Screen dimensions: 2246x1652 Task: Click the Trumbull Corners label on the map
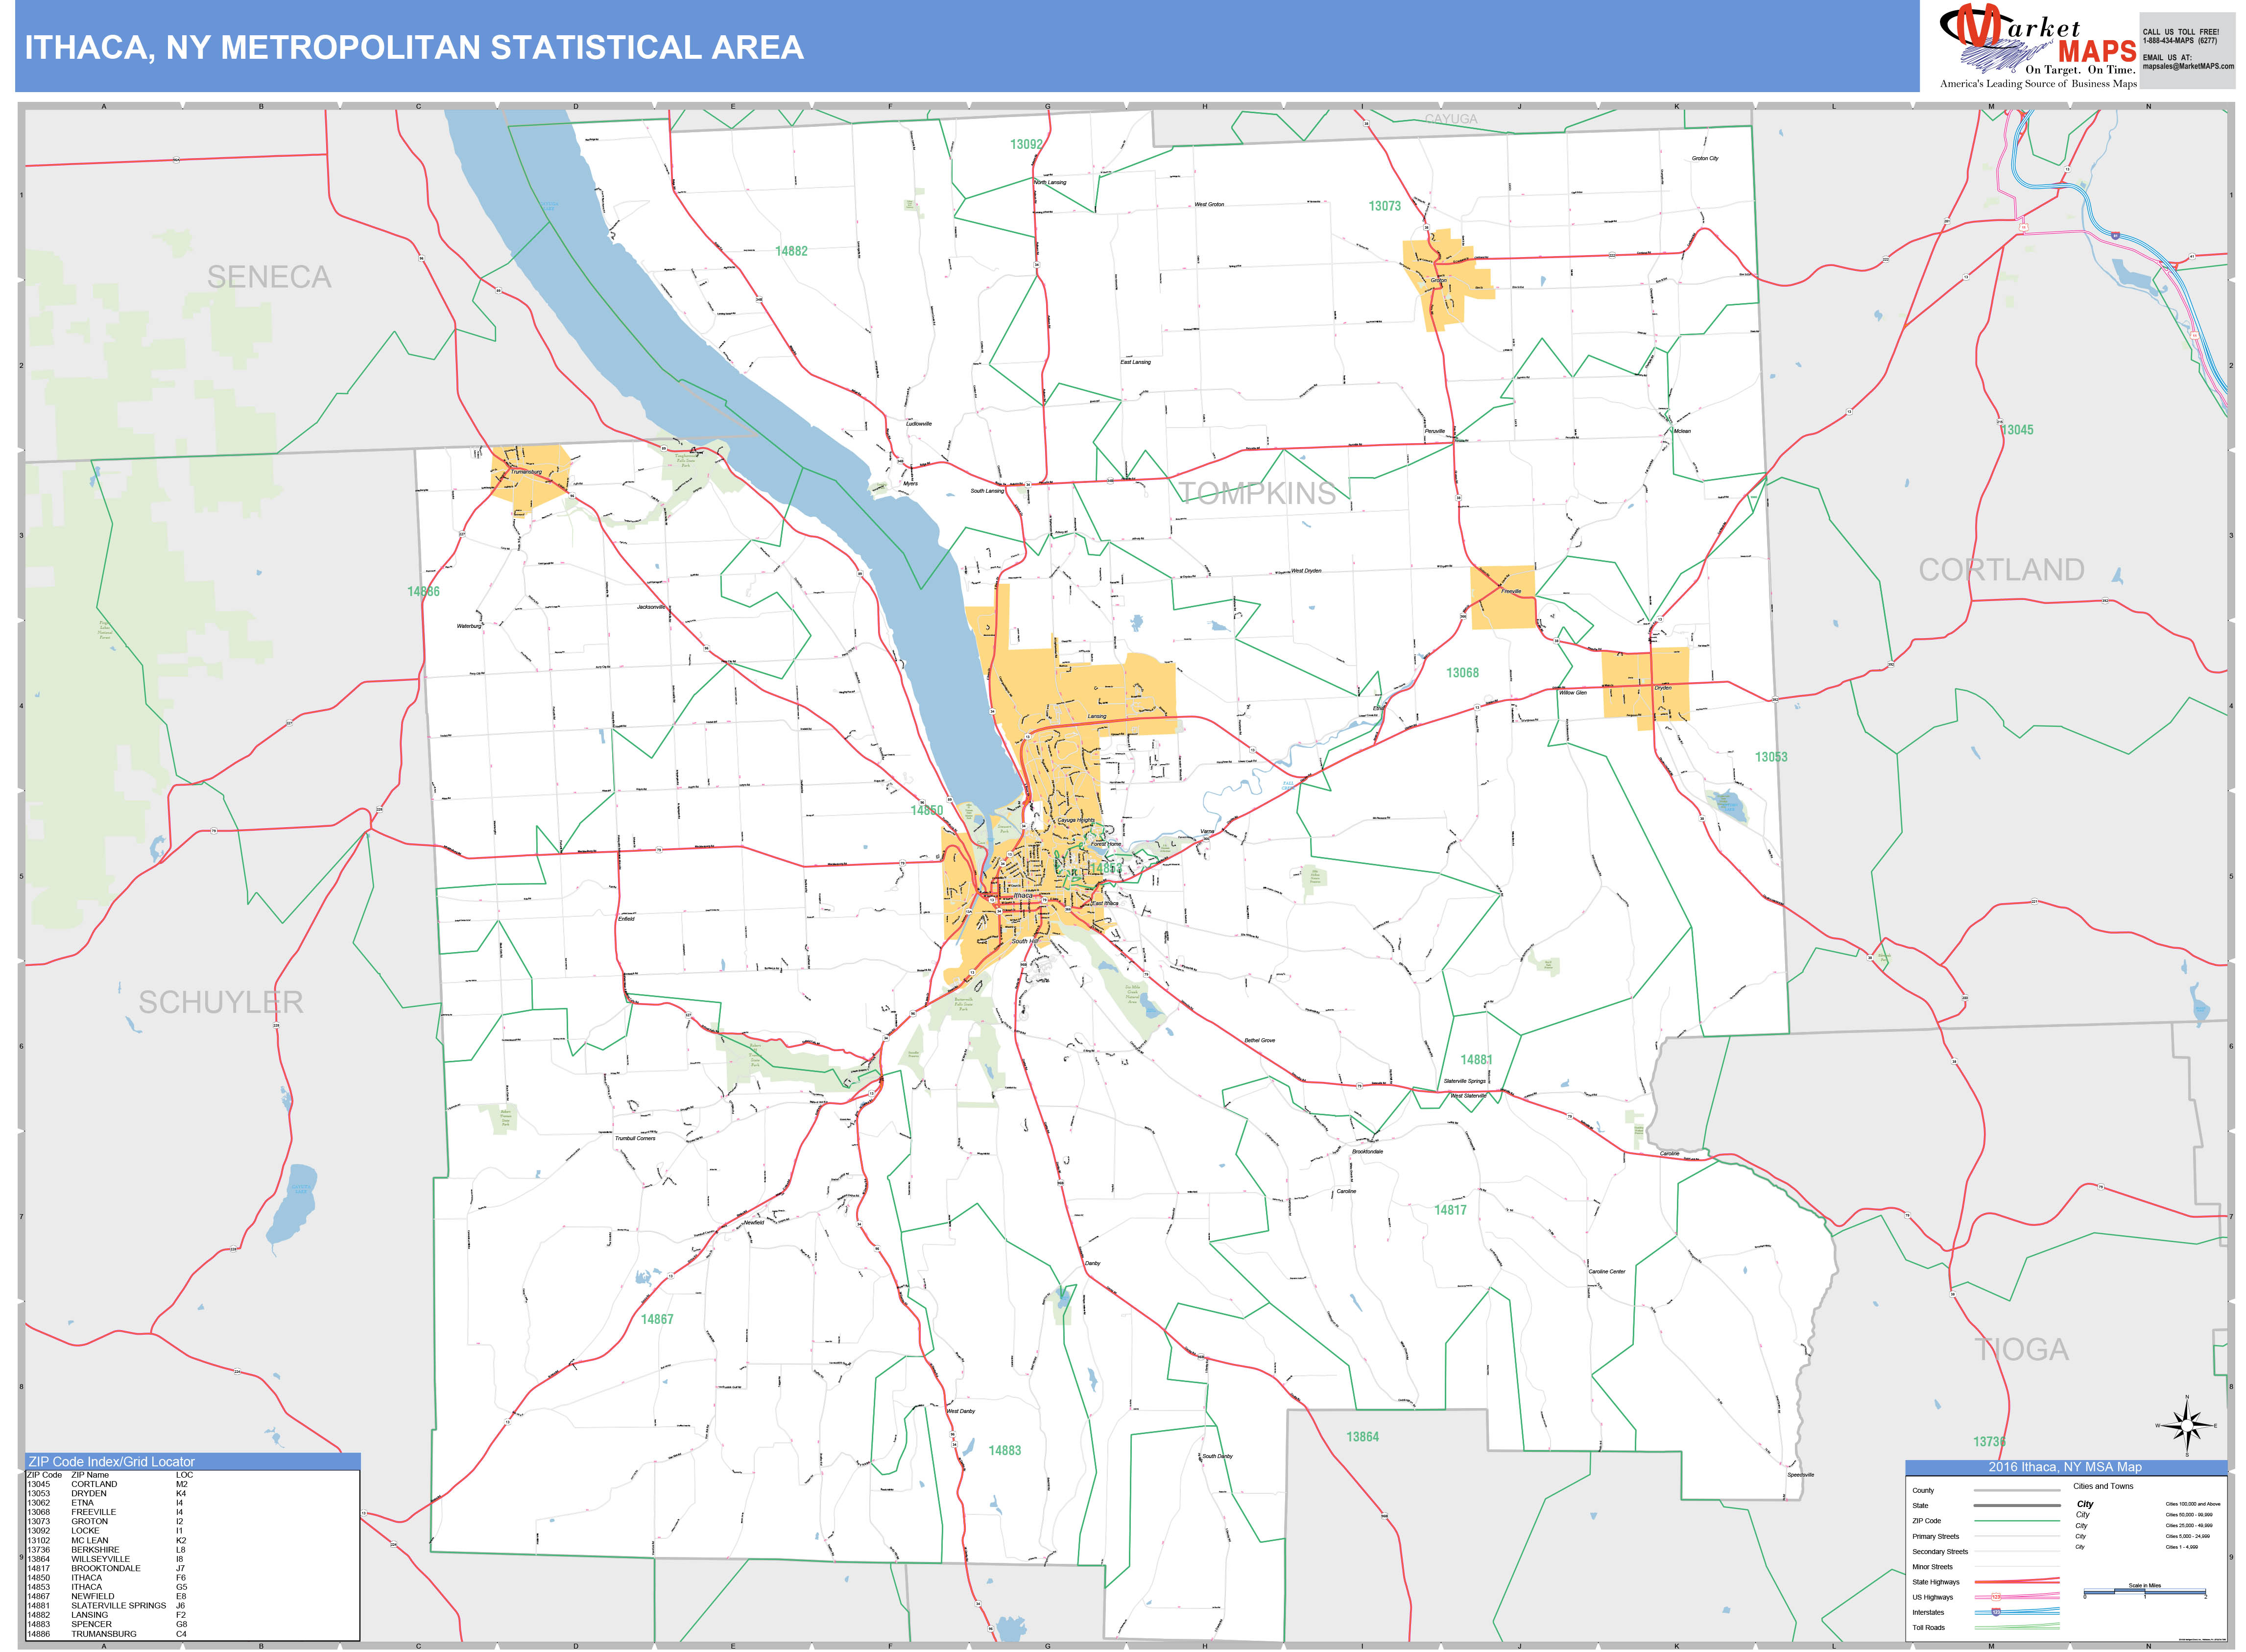pyautogui.click(x=635, y=1138)
